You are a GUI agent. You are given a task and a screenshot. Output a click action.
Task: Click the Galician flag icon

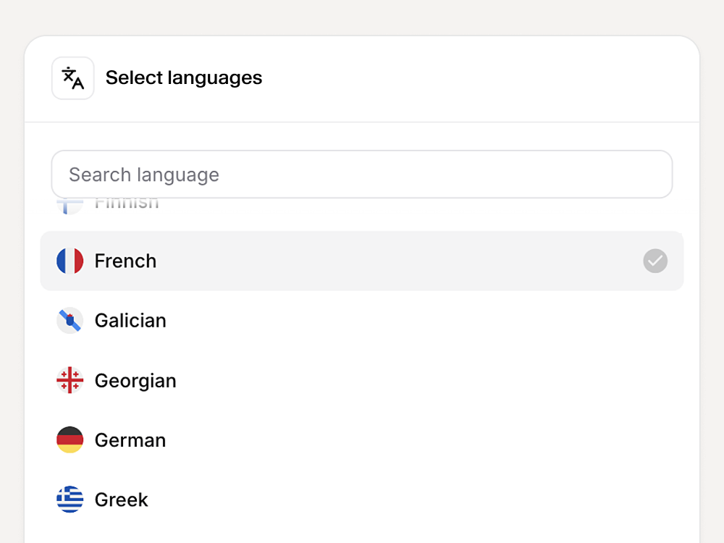[70, 321]
